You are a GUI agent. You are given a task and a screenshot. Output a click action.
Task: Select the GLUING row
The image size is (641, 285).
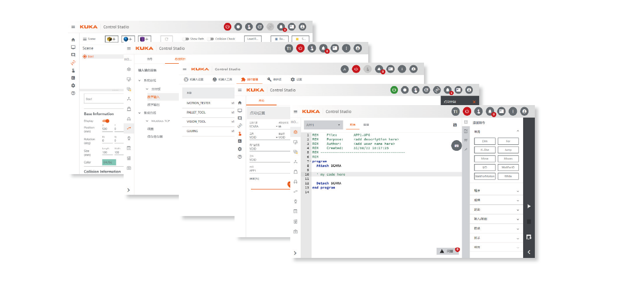pyautogui.click(x=208, y=131)
